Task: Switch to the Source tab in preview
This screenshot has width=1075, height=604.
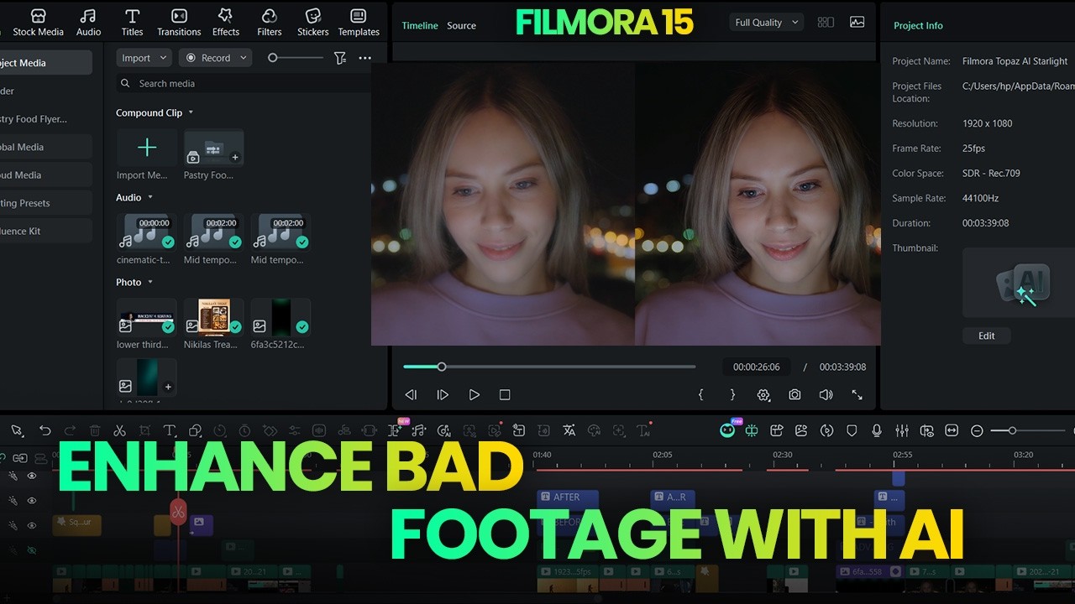Action: (x=461, y=26)
